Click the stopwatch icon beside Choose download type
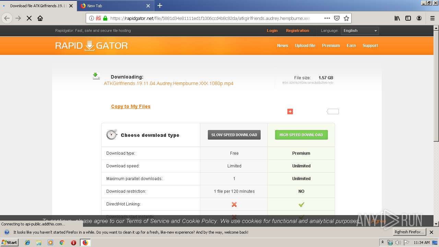This screenshot has height=247, width=439. (x=112, y=134)
